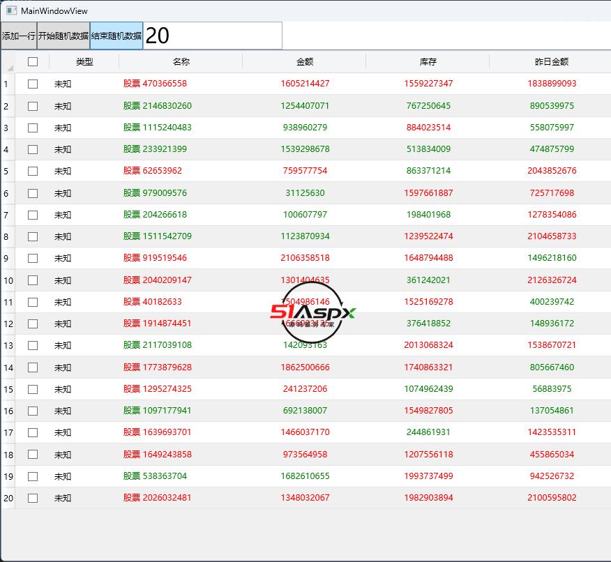
Task: Click the select-all corner of the grid
Action: click(8, 62)
